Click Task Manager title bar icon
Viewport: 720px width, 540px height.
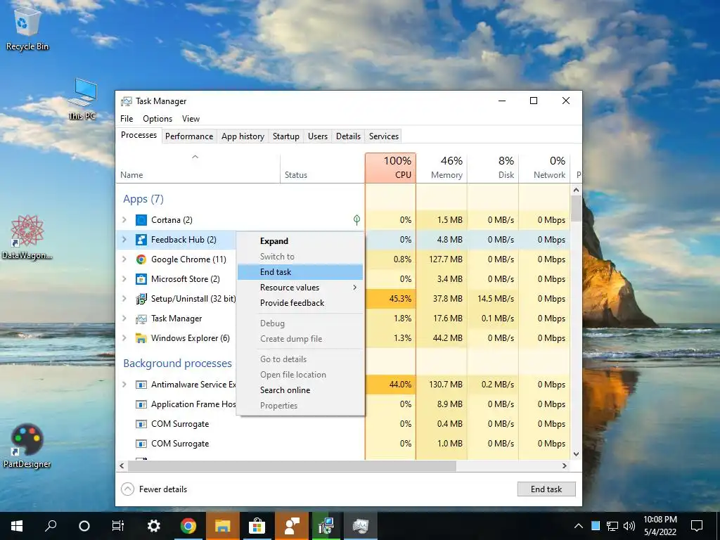pyautogui.click(x=127, y=101)
